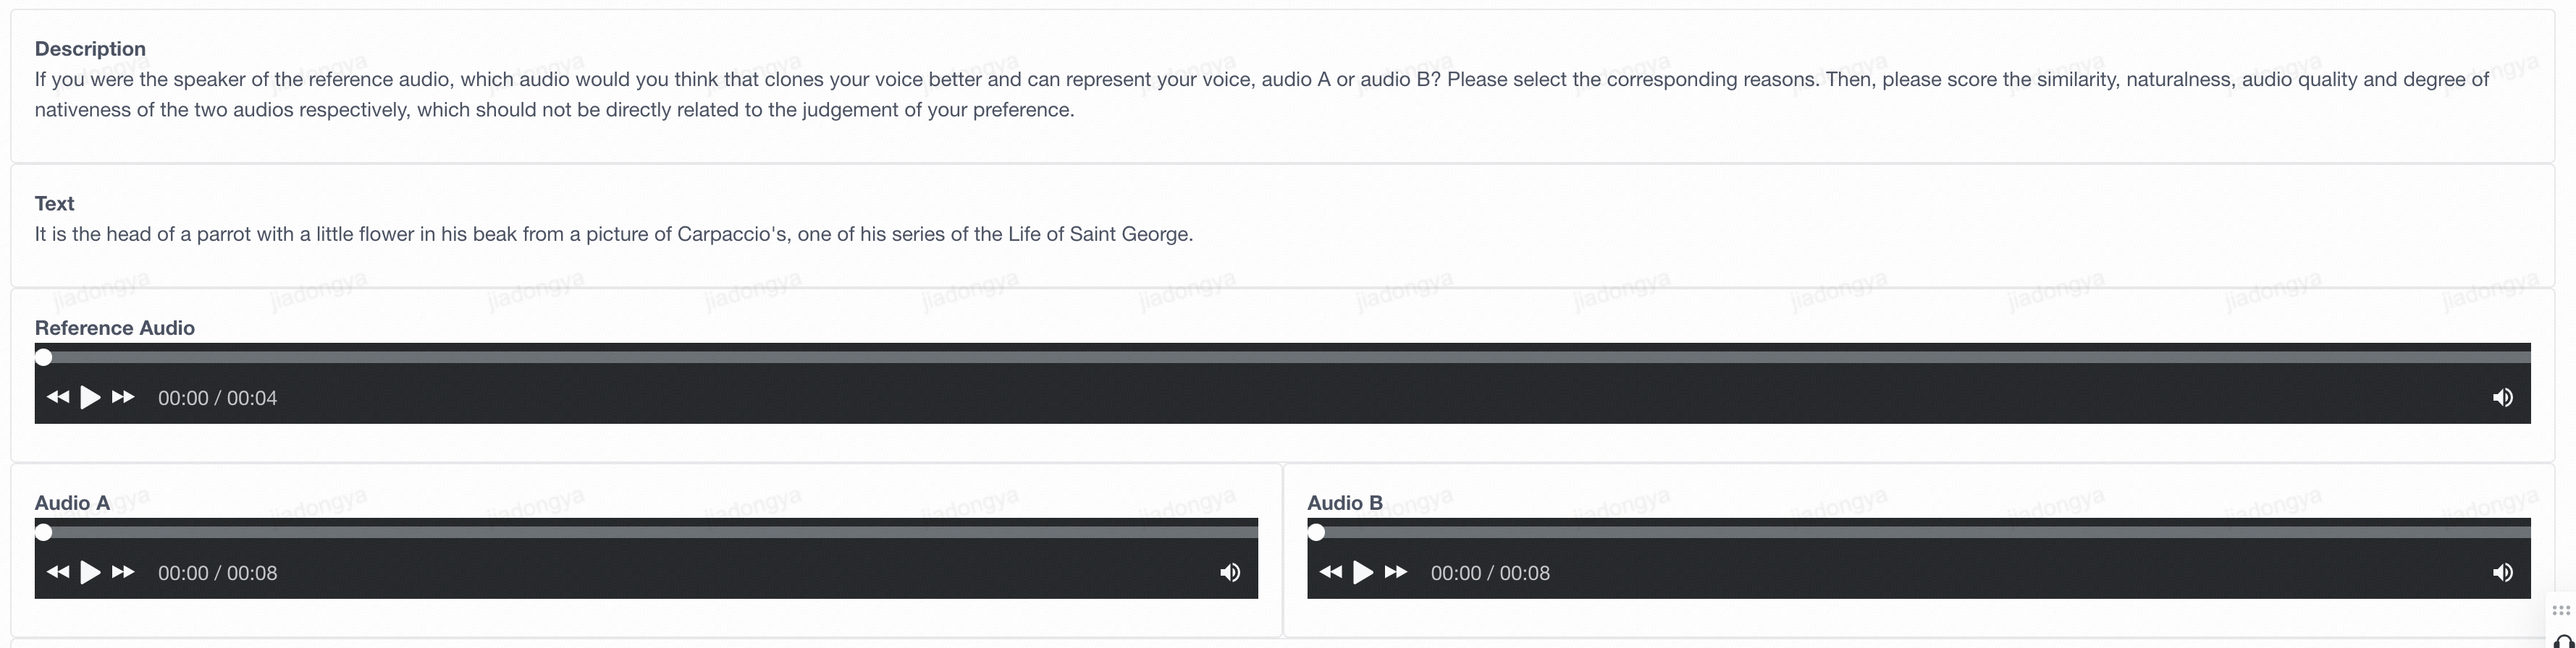Click the Audio B time display
This screenshot has width=2576, height=648.
click(x=1490, y=573)
